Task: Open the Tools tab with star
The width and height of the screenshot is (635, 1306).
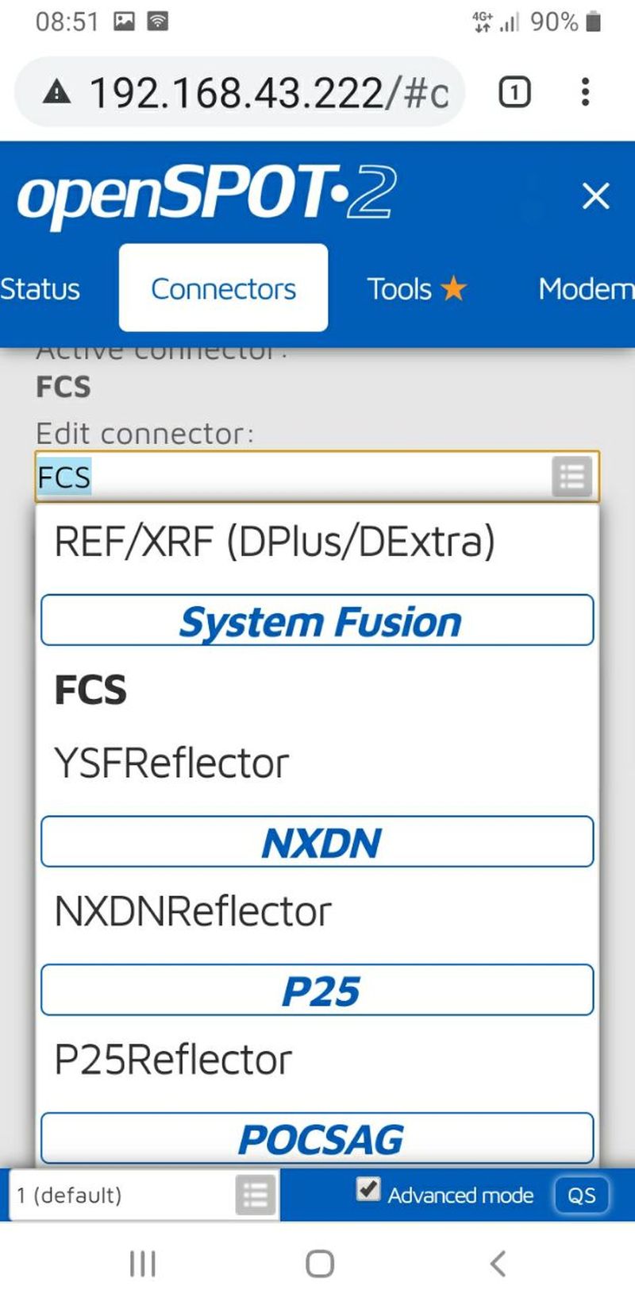Action: coord(417,288)
